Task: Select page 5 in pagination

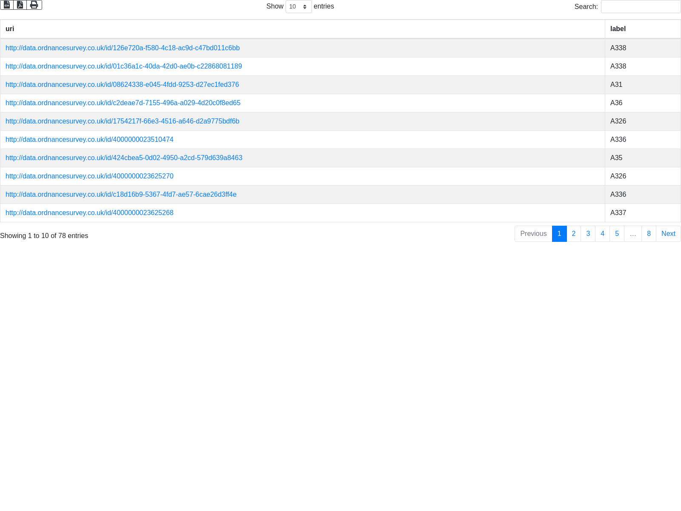Action: coord(617,234)
